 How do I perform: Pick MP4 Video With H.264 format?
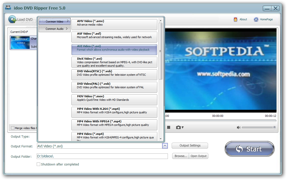[114, 112]
